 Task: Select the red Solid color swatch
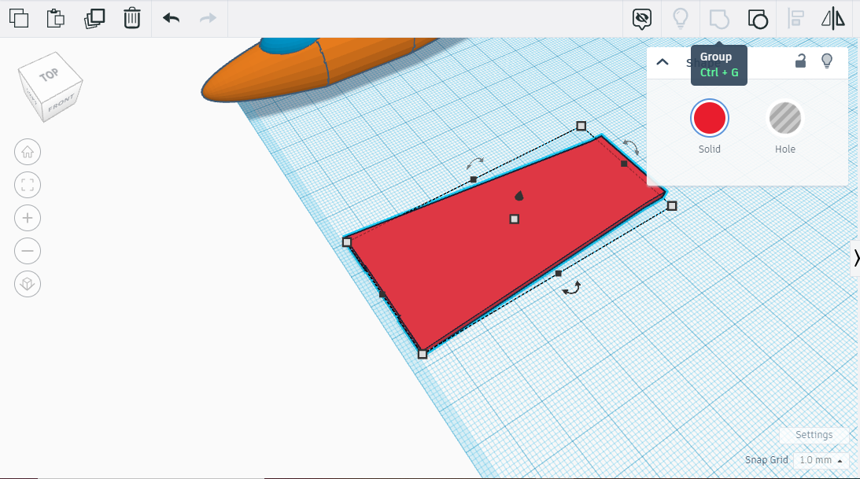tap(709, 118)
